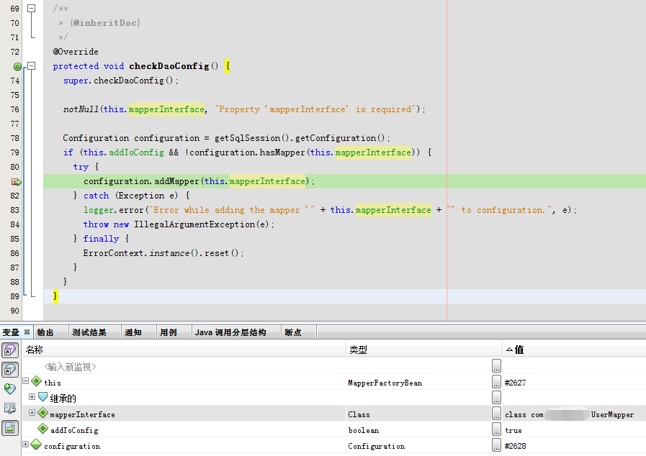This screenshot has height=456, width=646.
Task: Click the 输入新监视 input field
Action: click(x=70, y=366)
